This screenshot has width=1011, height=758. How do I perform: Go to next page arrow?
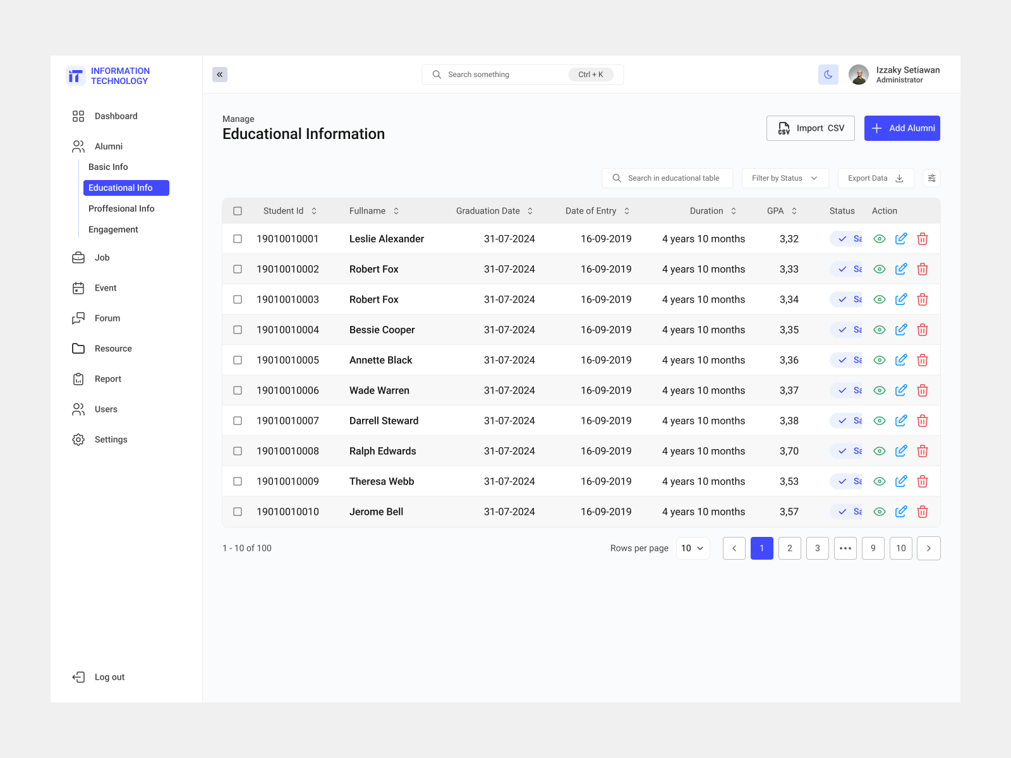tap(928, 548)
